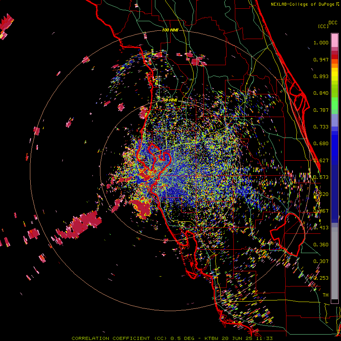Screen dimensions: 341x341
Task: Click the 0.893 legend value
Action: [321, 76]
